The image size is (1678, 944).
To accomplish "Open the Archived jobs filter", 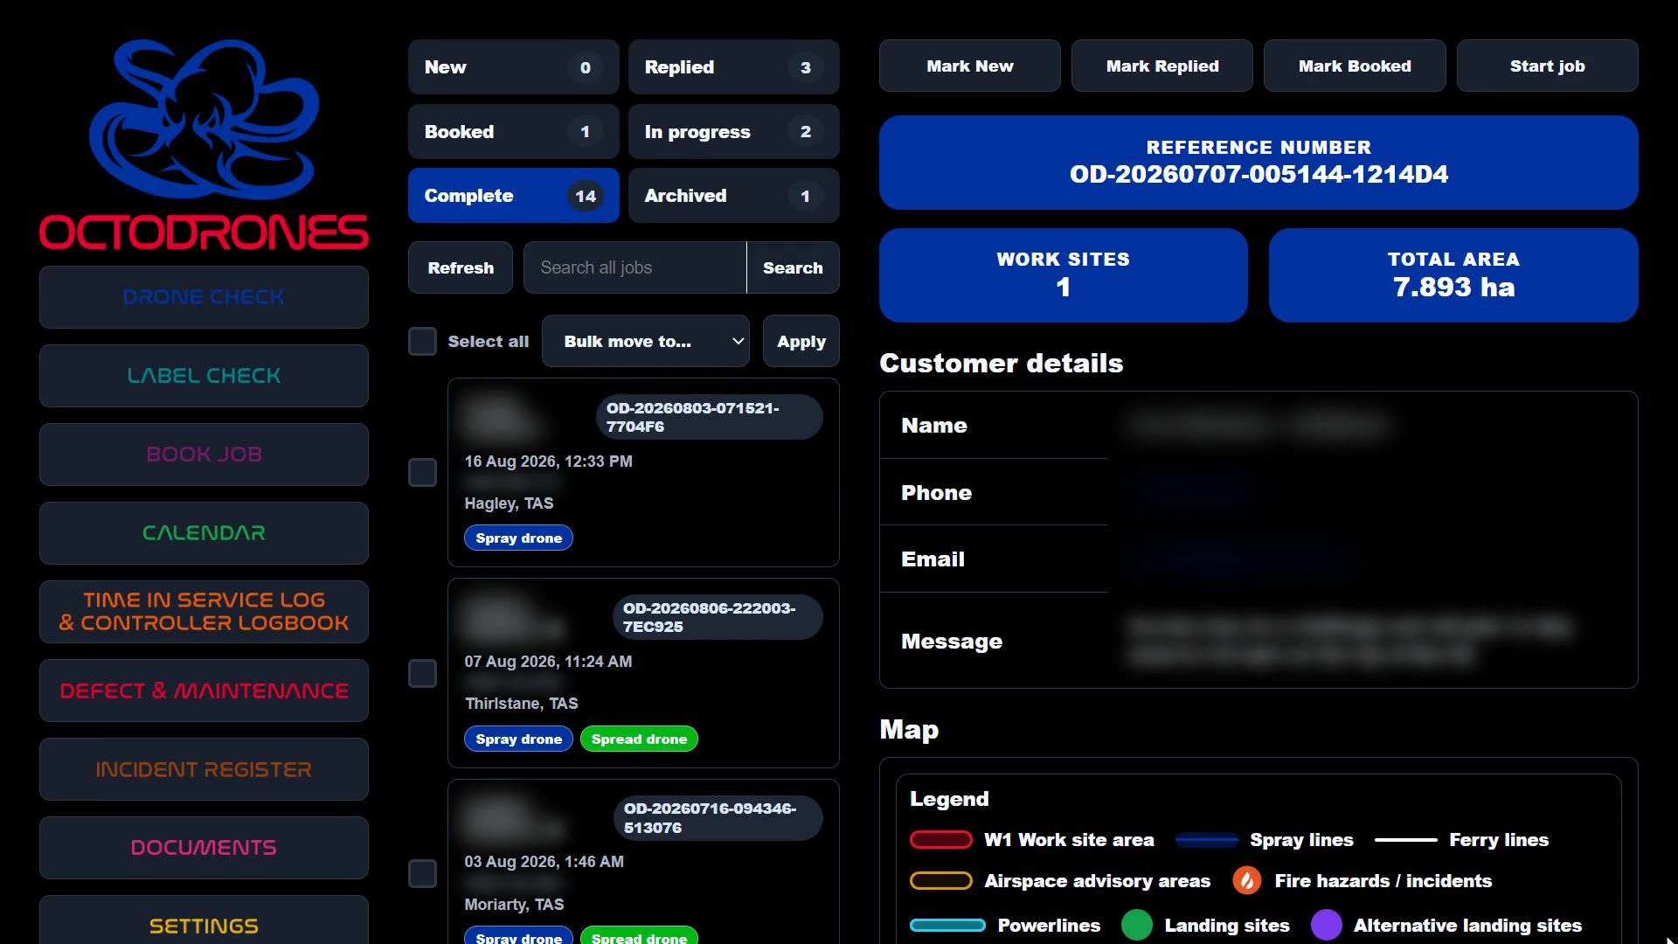I will (733, 196).
